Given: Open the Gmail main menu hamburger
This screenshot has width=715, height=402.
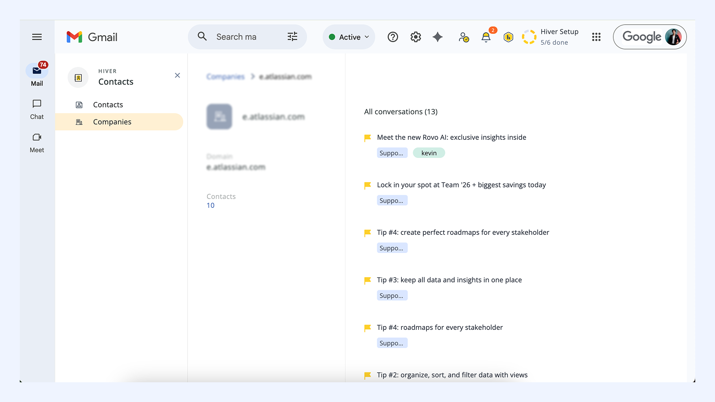Looking at the screenshot, I should point(37,37).
